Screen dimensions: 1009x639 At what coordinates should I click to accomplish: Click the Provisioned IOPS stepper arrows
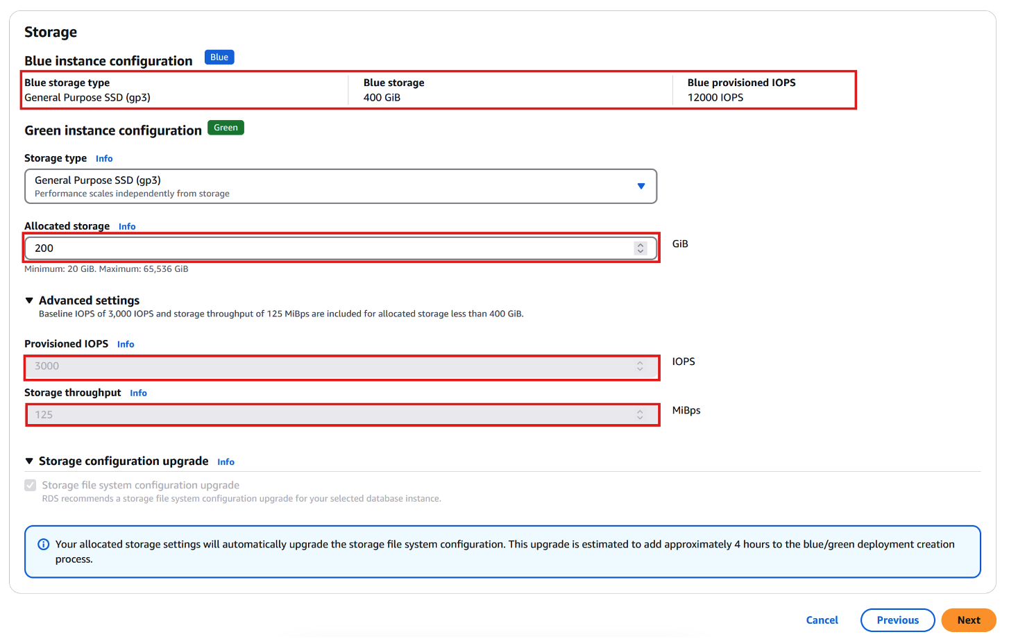click(640, 366)
